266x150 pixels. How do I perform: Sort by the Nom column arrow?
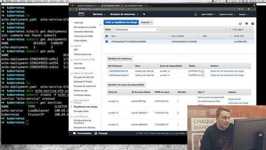click(168, 36)
